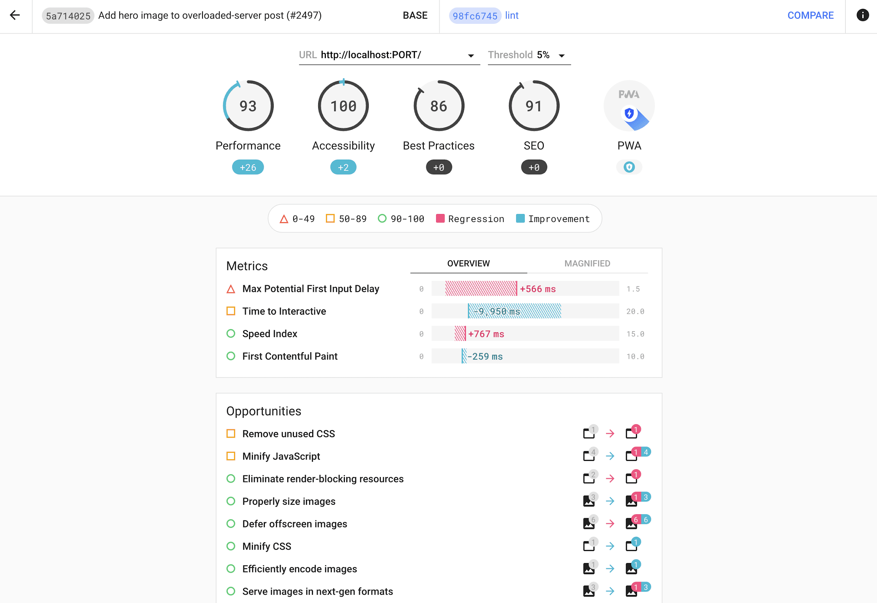Click the +26 Performance improvement badge
877x603 pixels.
pos(247,167)
